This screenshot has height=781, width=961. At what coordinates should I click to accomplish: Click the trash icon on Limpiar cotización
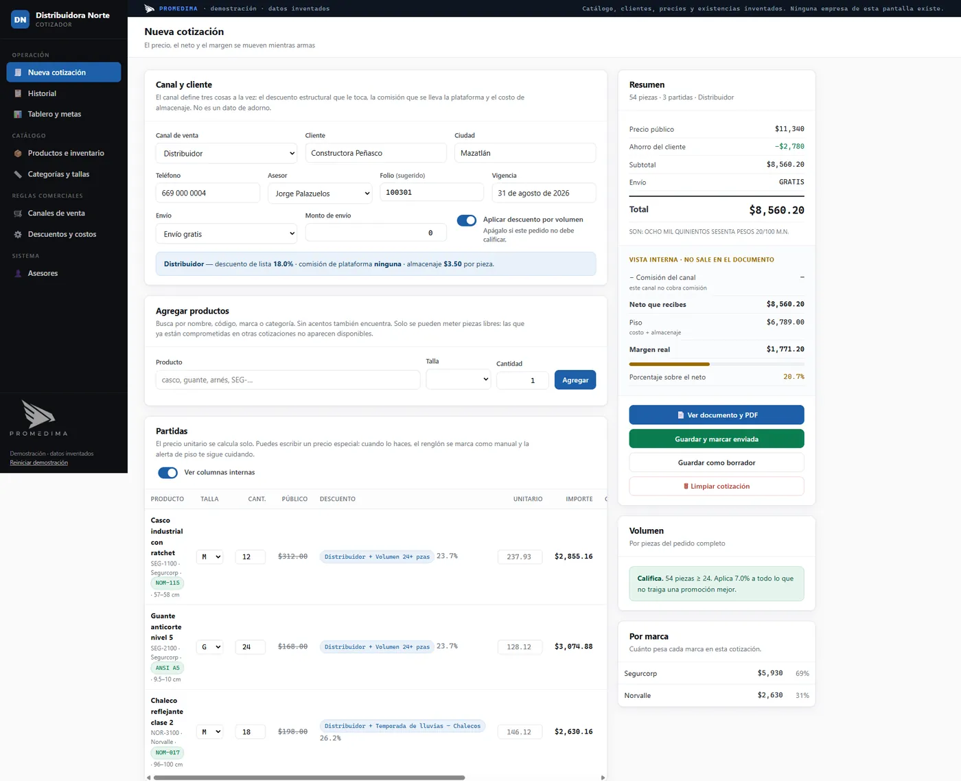coord(686,486)
